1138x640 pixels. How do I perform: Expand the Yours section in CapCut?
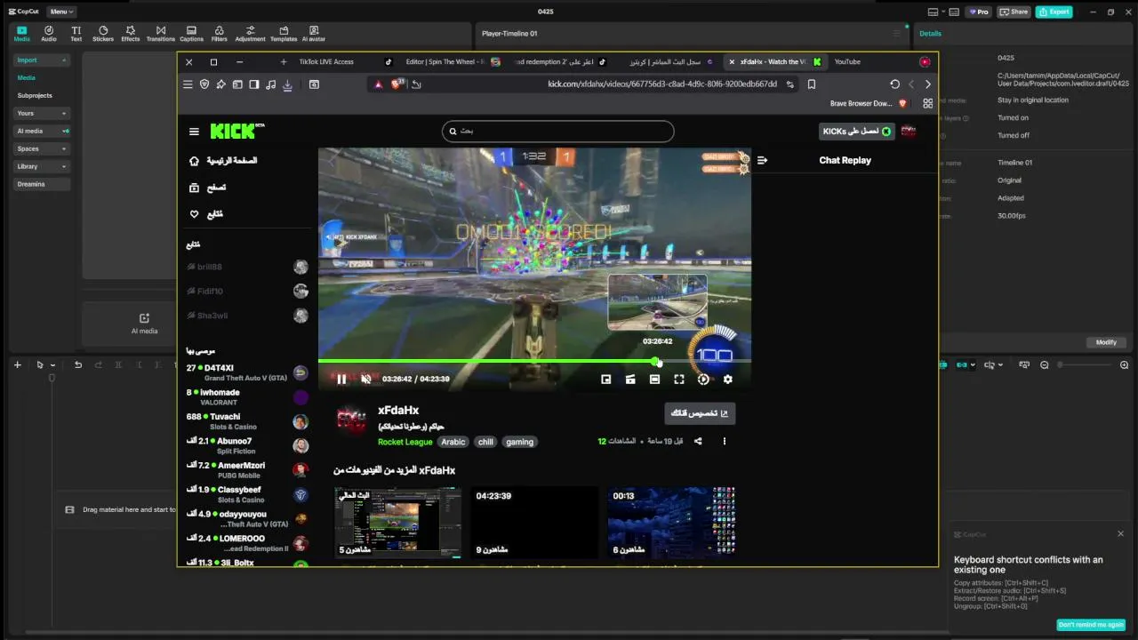coord(41,113)
